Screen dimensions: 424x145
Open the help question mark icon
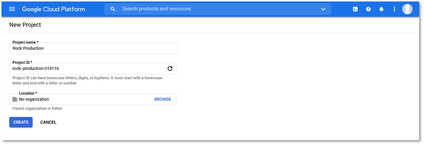click(x=368, y=9)
